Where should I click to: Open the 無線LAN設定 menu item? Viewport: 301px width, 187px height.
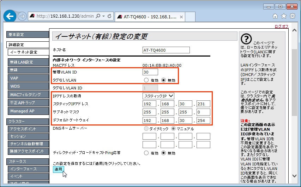click(28, 62)
